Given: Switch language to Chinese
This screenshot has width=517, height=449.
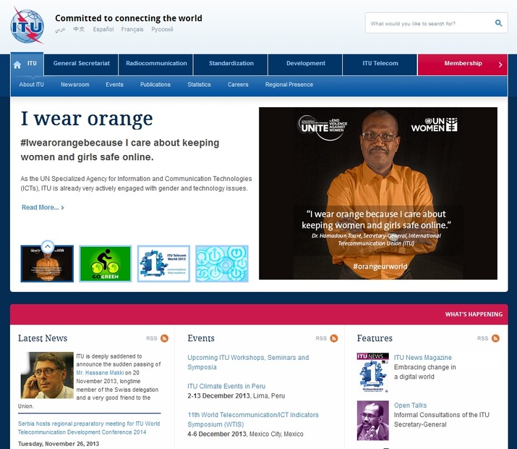Looking at the screenshot, I should (79, 29).
